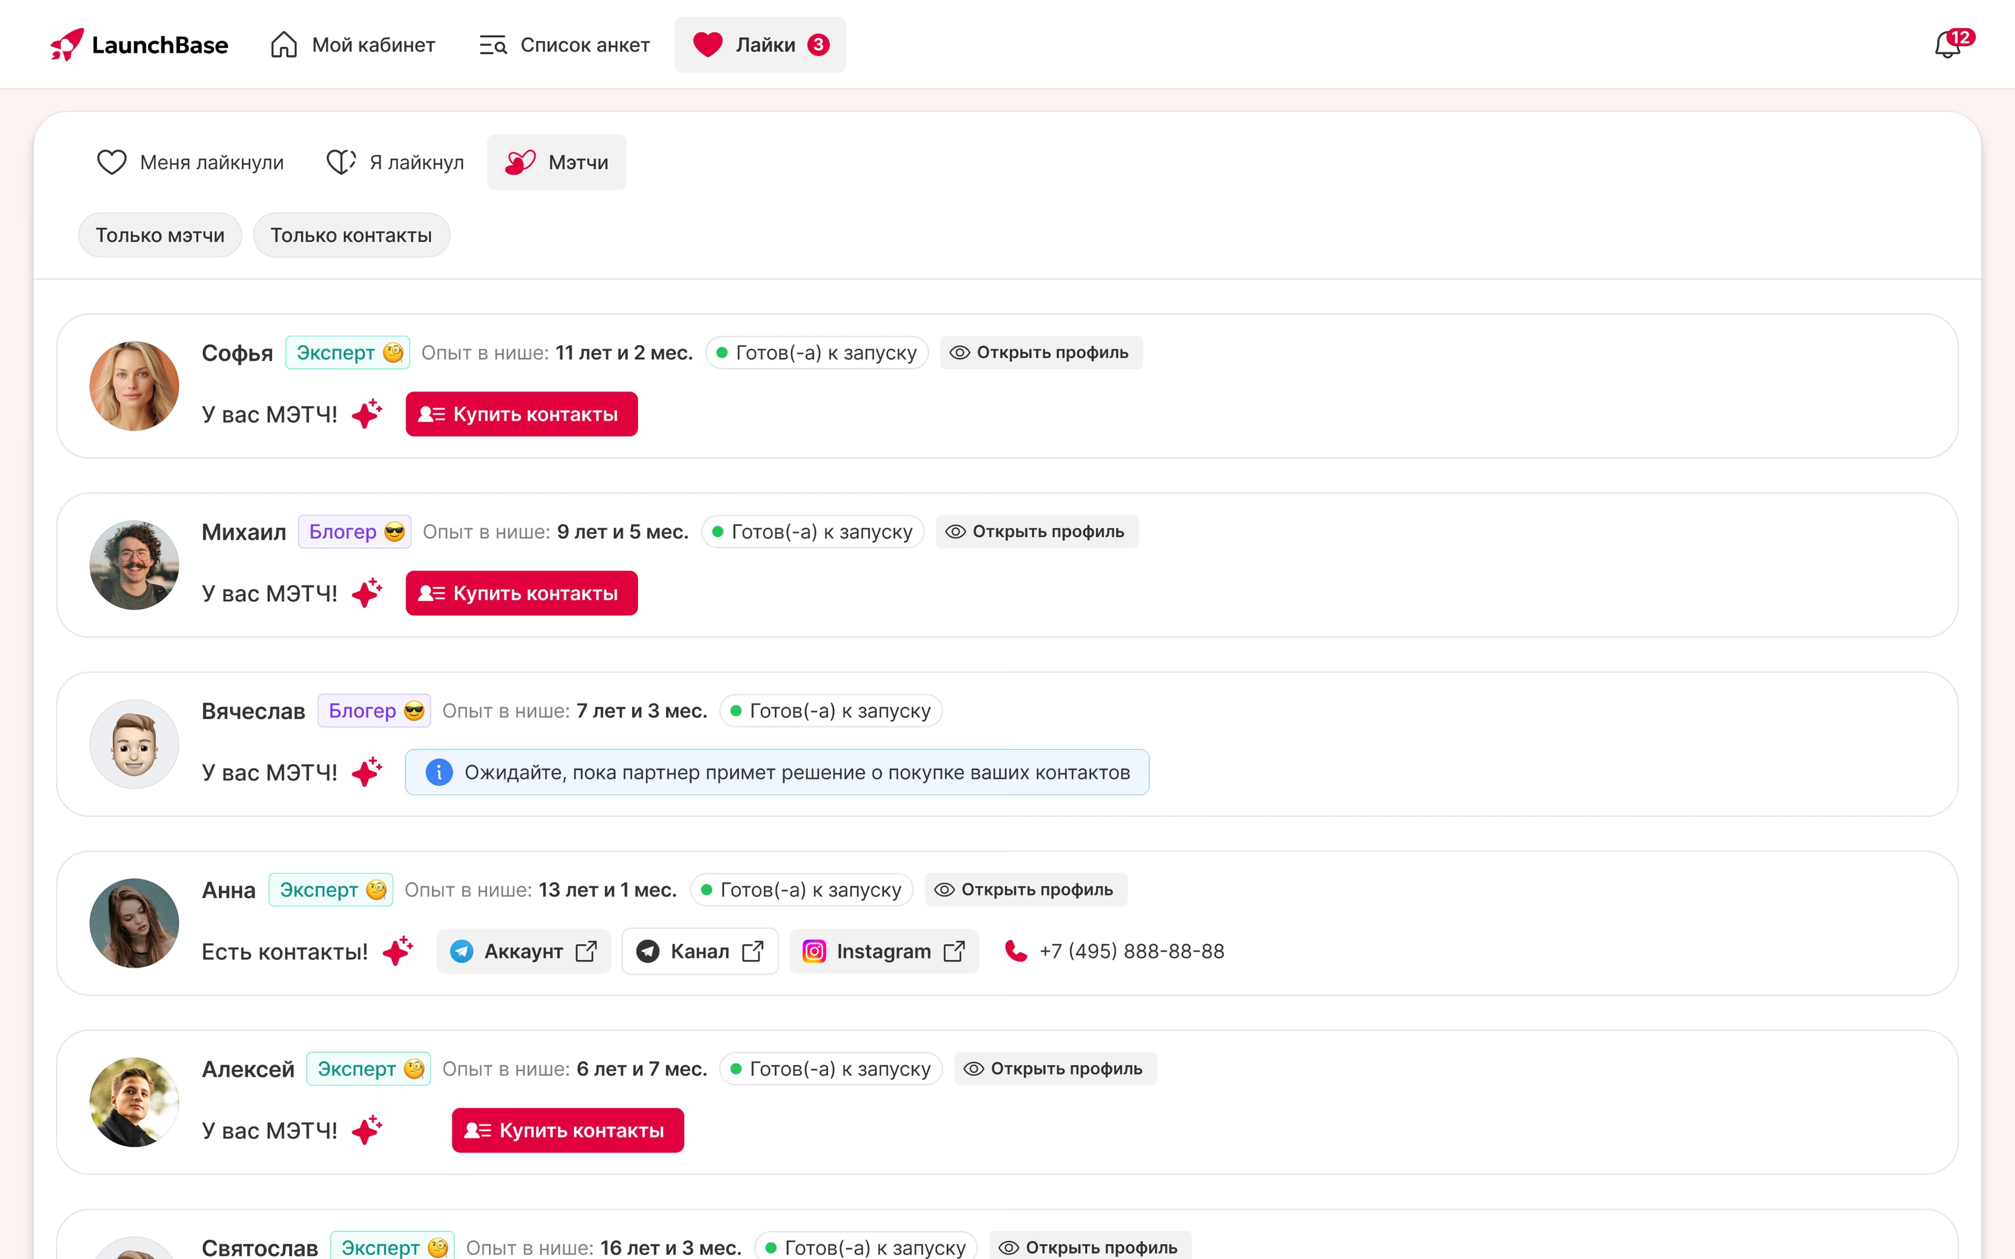Buy contacts for Софья

point(521,414)
